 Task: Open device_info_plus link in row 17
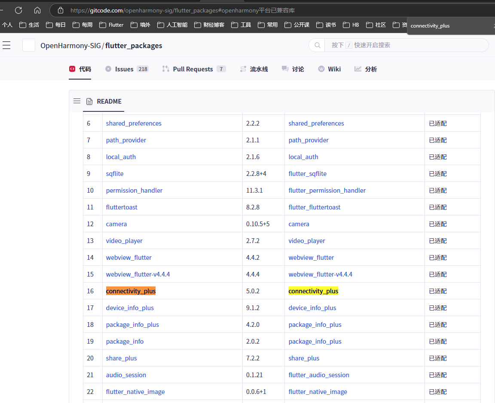[130, 308]
